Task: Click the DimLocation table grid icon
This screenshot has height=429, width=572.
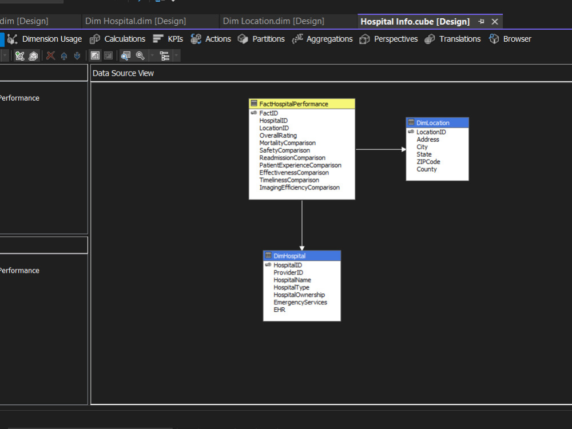Action: click(x=411, y=122)
